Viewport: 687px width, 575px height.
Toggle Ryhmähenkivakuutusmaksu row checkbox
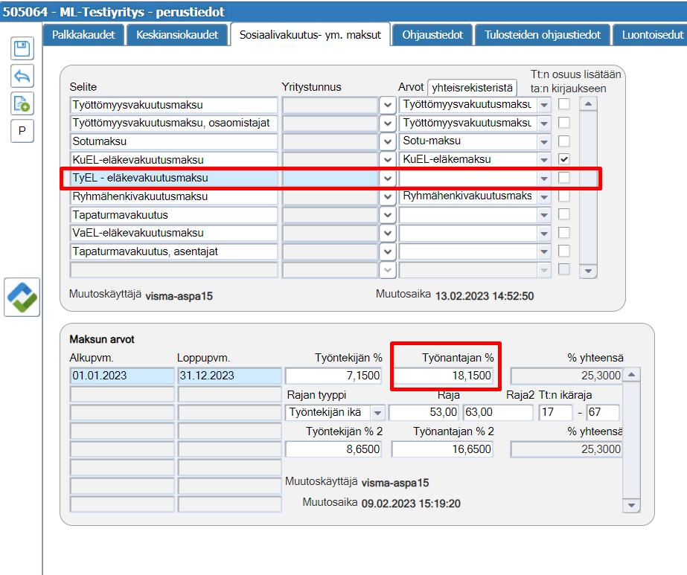click(564, 196)
